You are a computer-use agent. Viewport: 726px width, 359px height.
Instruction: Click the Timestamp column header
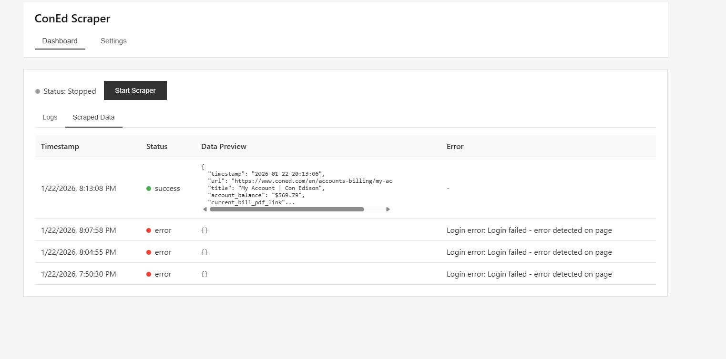pos(60,147)
